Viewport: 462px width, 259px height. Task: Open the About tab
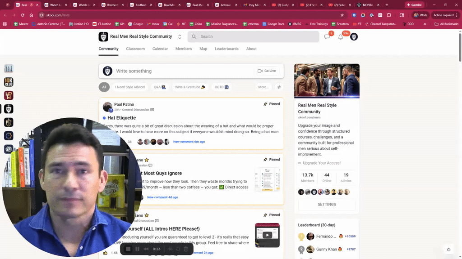[251, 49]
